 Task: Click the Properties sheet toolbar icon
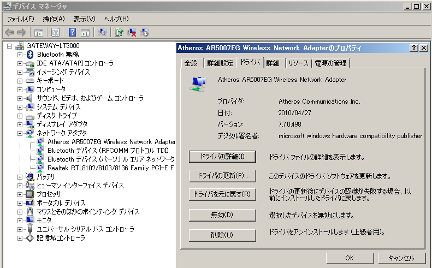55,33
